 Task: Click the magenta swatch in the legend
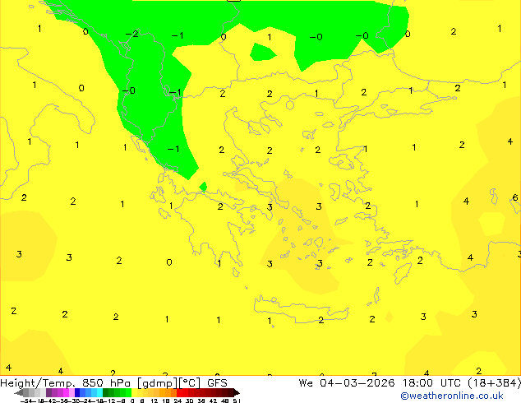coord(66,392)
